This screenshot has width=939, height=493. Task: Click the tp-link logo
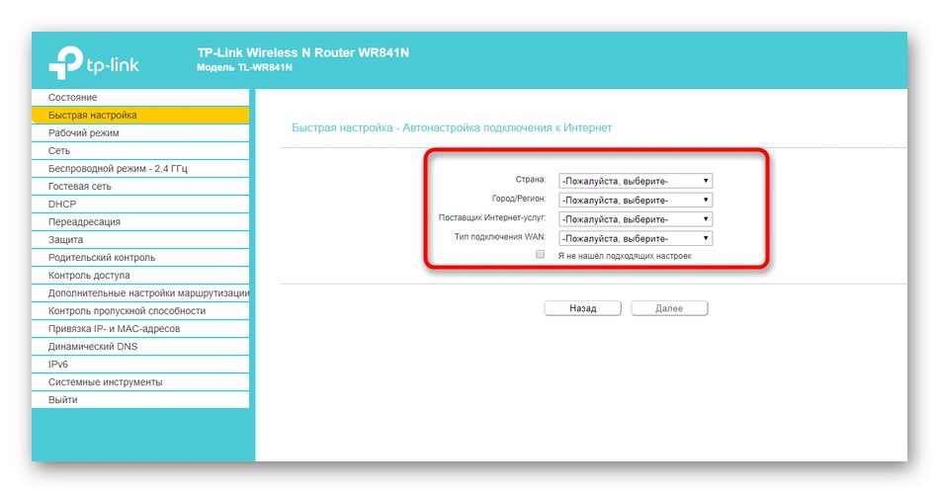click(x=94, y=63)
